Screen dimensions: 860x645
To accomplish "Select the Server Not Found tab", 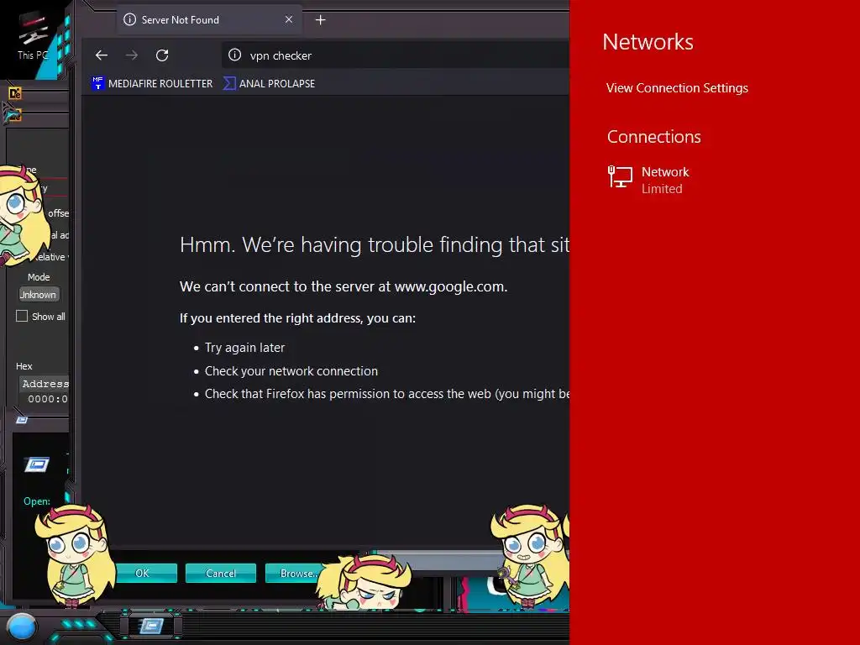I will (209, 20).
